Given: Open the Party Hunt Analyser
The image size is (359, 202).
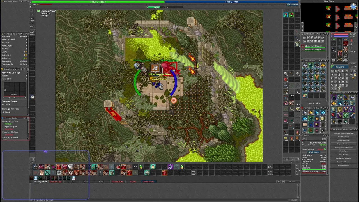Looking at the screenshot, I should [x=343, y=158].
